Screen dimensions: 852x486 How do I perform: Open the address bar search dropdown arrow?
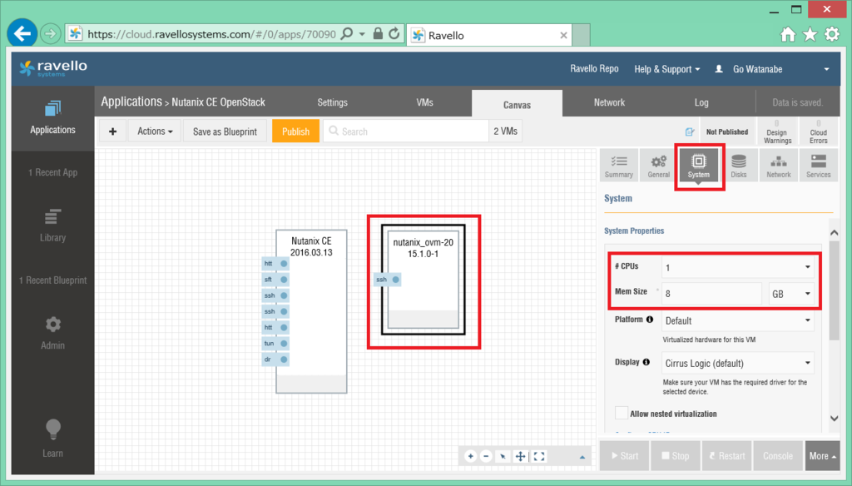pyautogui.click(x=362, y=34)
